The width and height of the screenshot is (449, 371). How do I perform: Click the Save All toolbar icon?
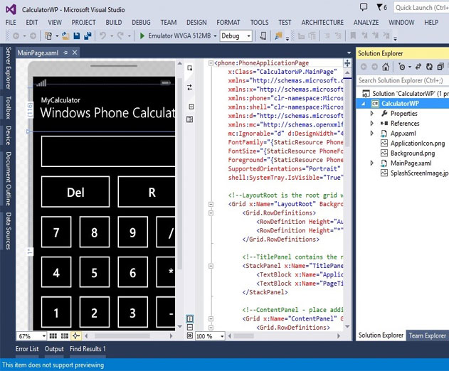click(88, 36)
